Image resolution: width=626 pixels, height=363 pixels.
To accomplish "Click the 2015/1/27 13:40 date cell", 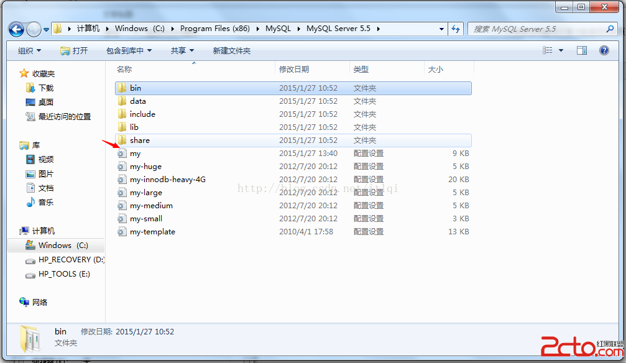I will [x=308, y=154].
